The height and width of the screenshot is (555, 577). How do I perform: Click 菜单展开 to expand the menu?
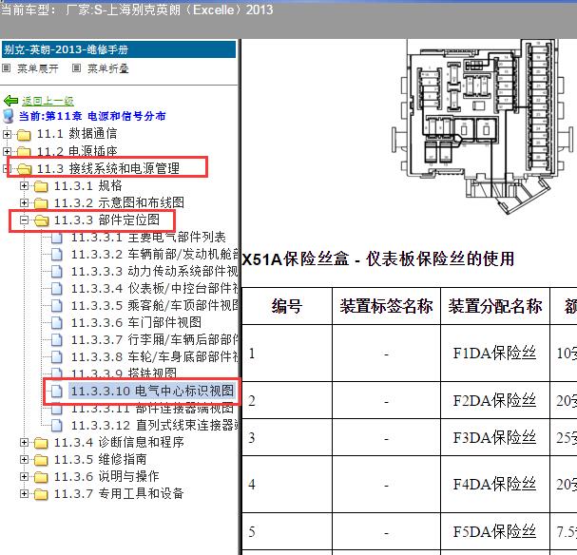tap(38, 68)
